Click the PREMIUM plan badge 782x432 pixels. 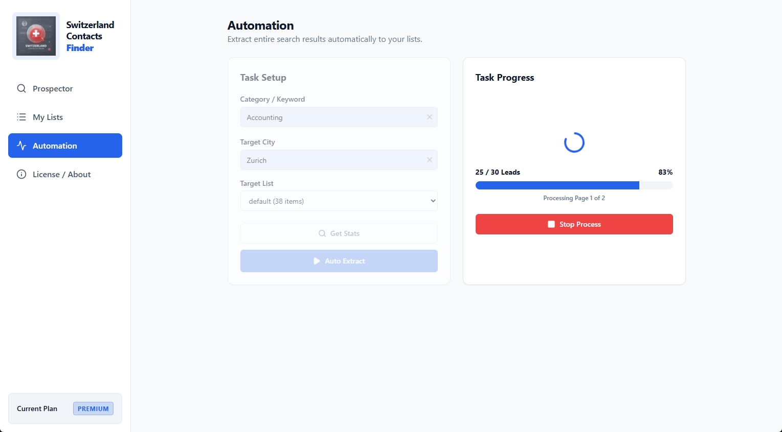click(x=93, y=409)
